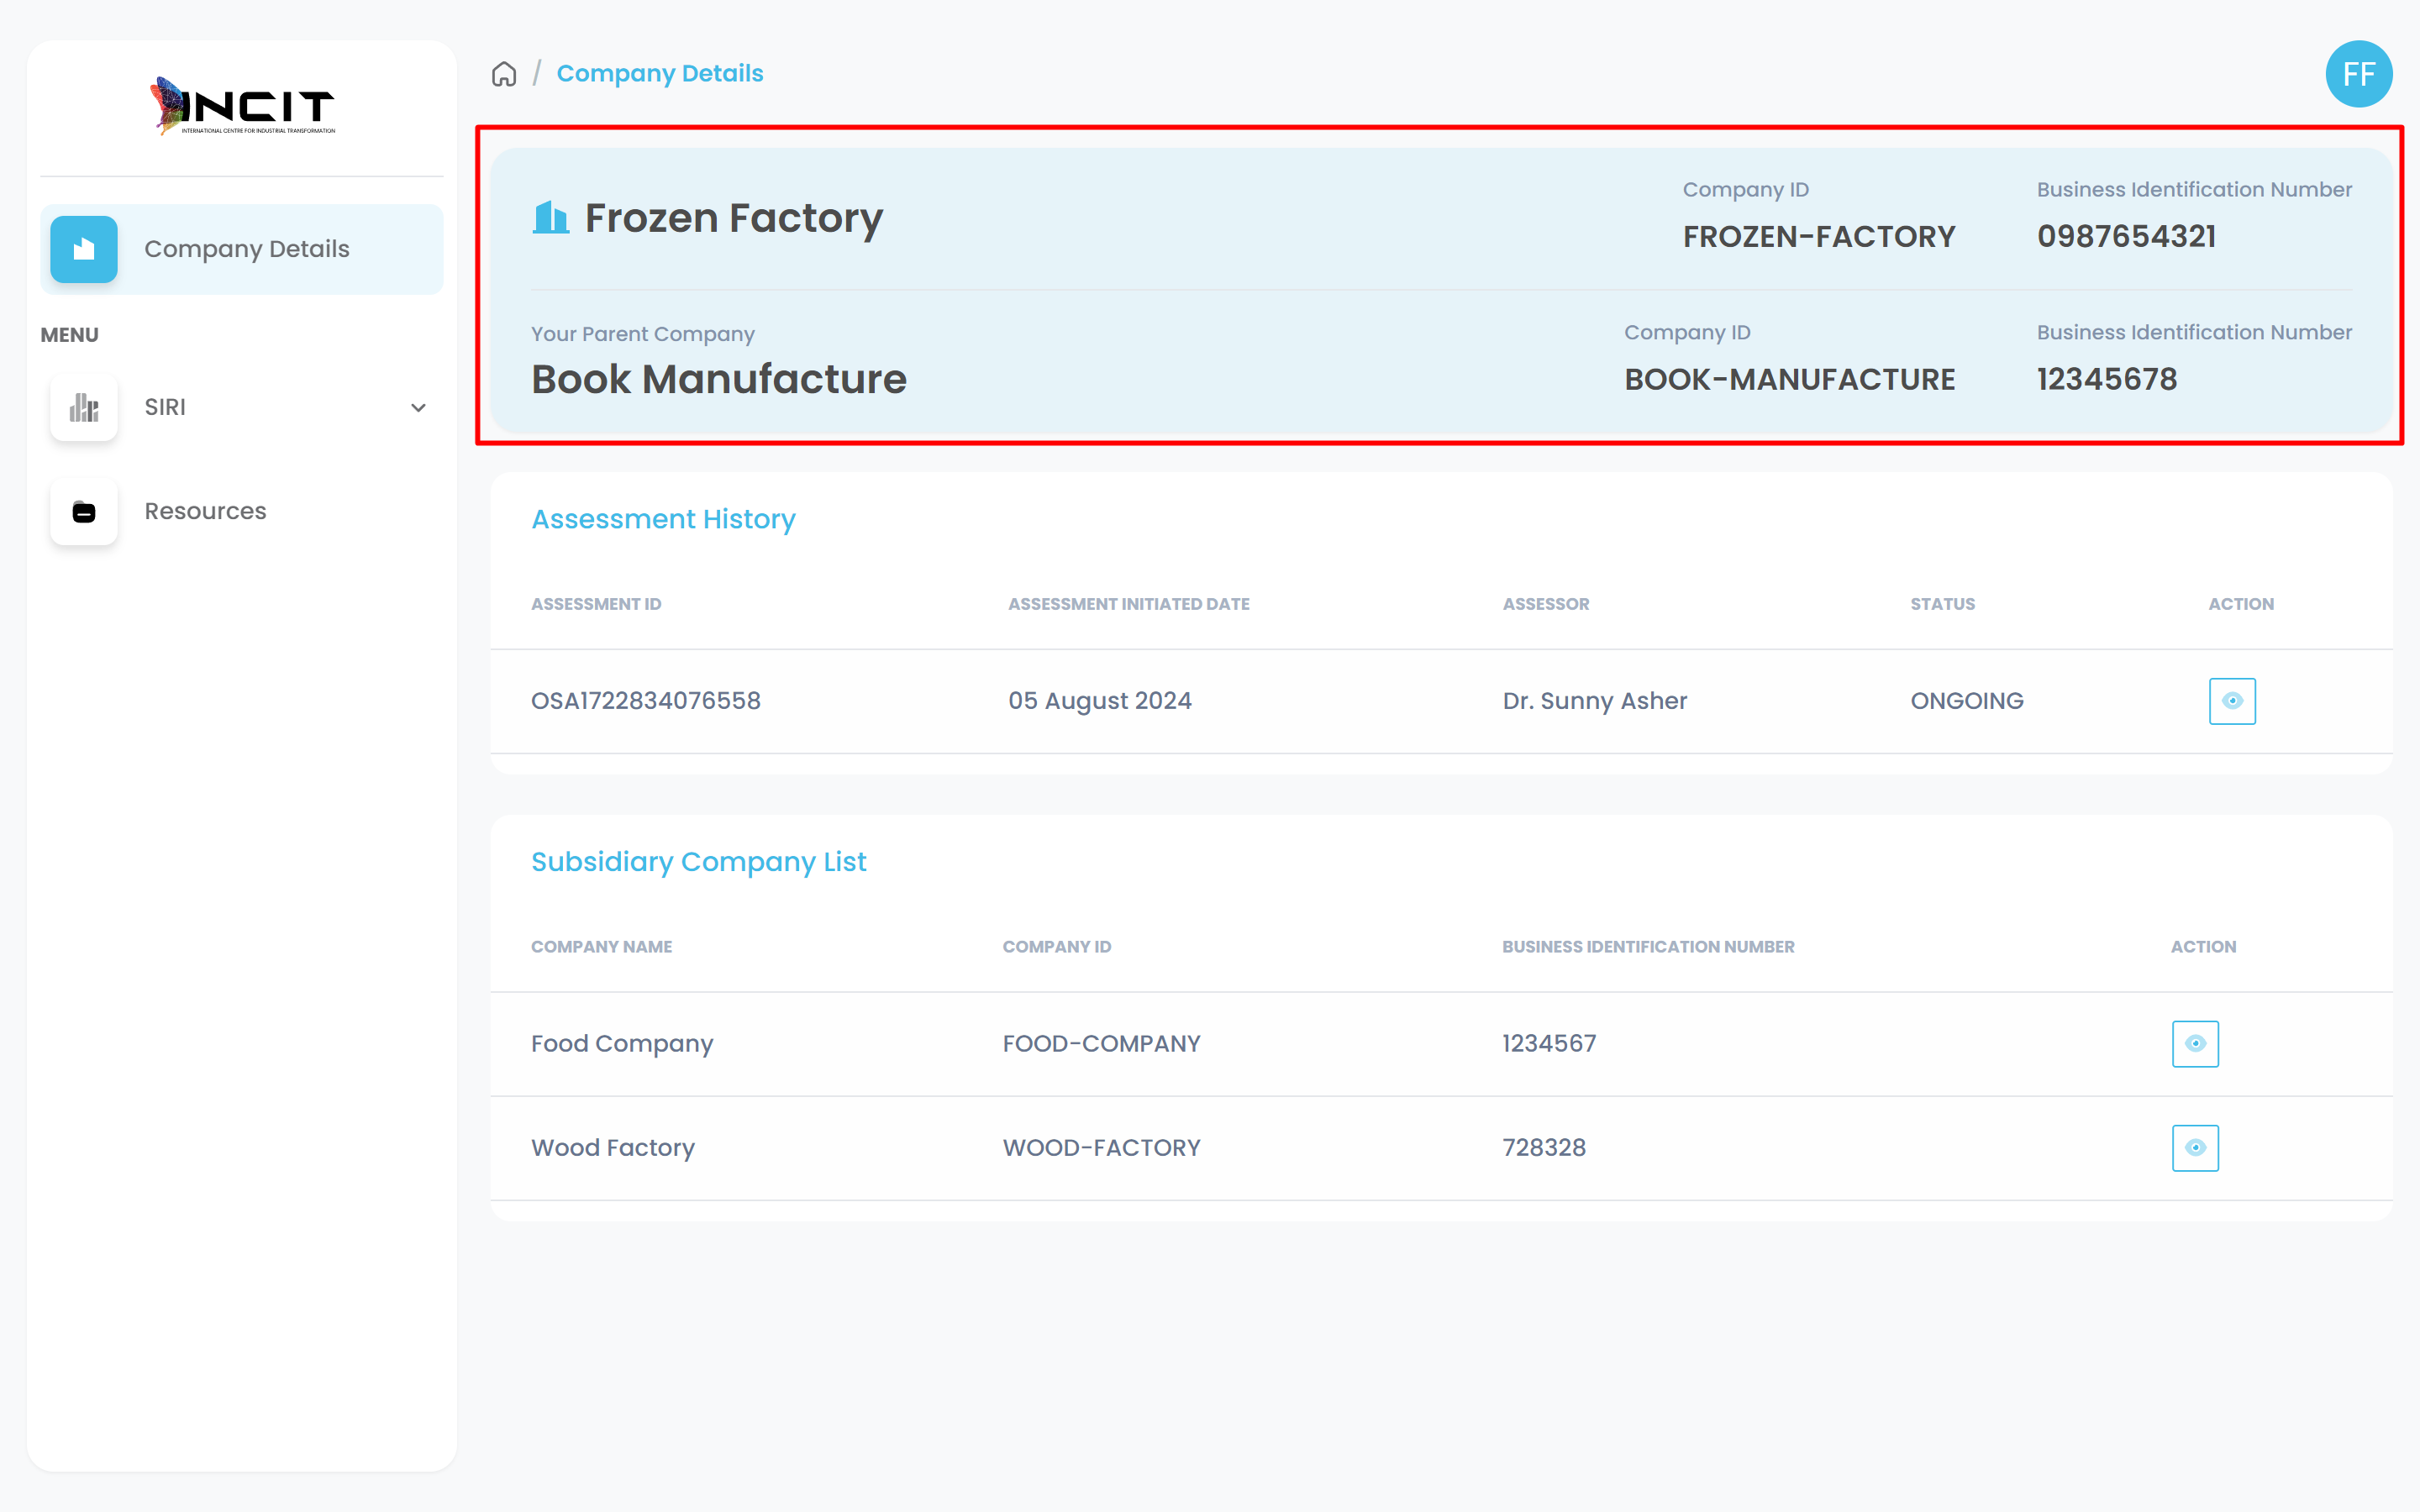Image resolution: width=2420 pixels, height=1512 pixels.
Task: Click Frozen Factory company name
Action: [734, 218]
